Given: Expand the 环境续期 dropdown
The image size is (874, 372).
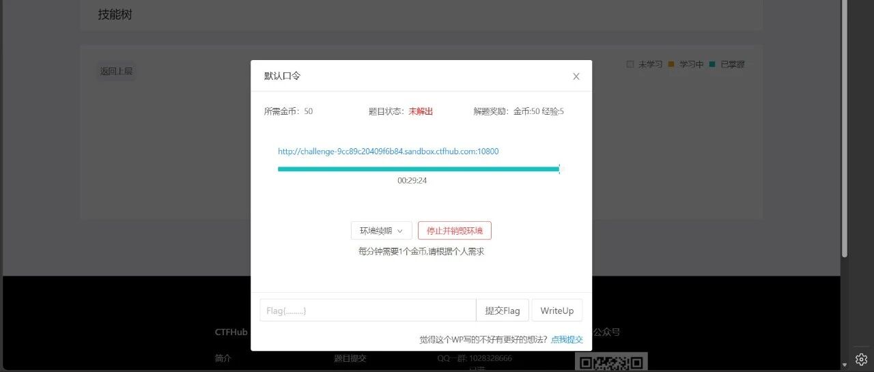Looking at the screenshot, I should pos(381,231).
